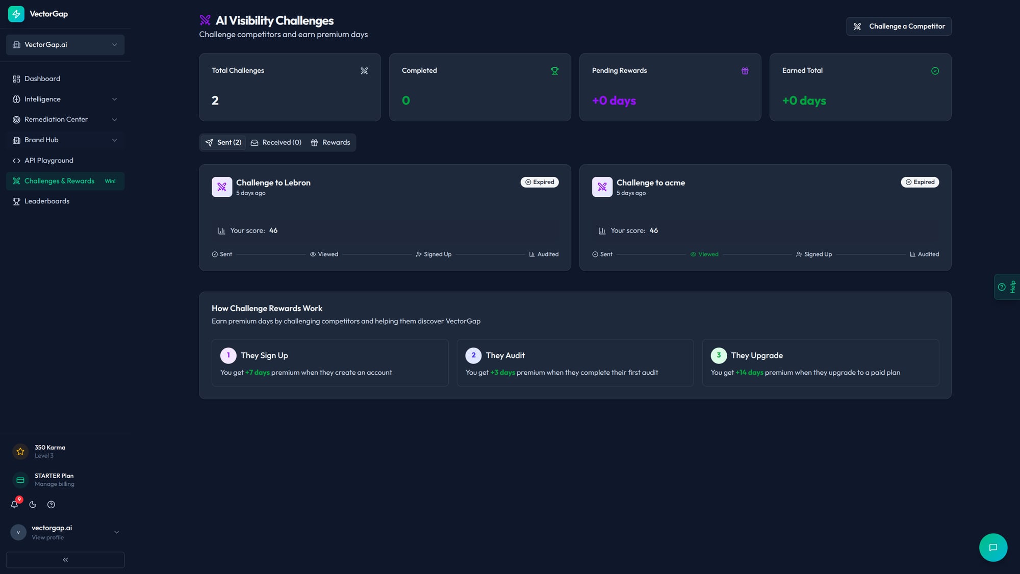Open the vectorgap.ai profile menu
1020x574 pixels.
[x=65, y=532]
